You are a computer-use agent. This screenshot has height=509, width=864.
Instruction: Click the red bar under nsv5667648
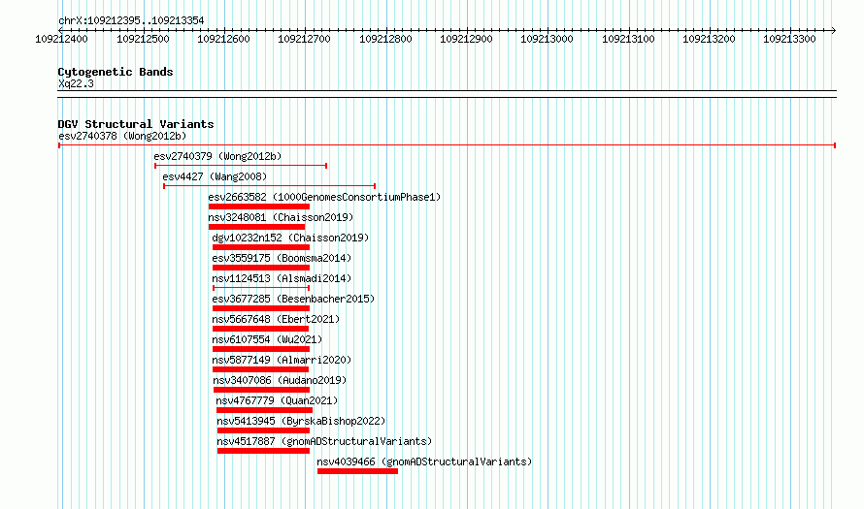(x=260, y=329)
